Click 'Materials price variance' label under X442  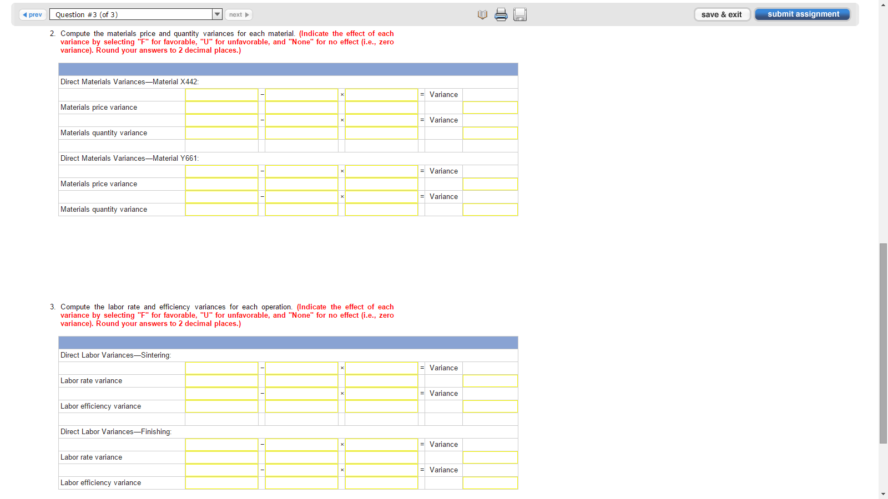click(99, 108)
